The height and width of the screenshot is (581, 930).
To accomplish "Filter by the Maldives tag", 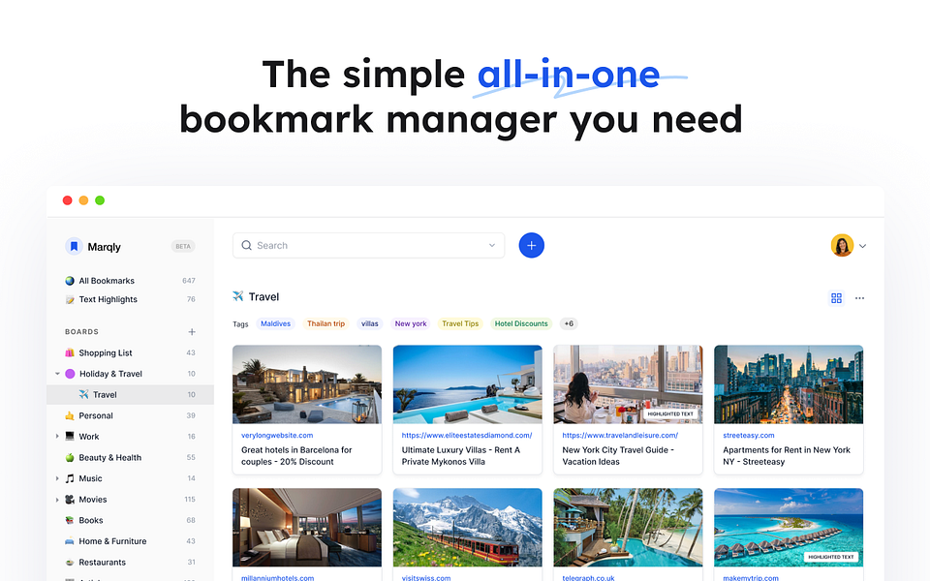I will coord(276,323).
